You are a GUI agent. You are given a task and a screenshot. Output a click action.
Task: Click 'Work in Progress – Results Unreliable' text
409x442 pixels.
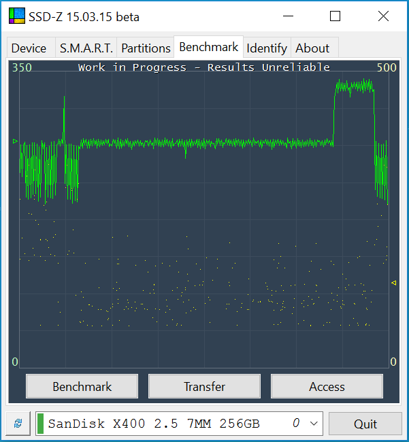coord(204,67)
